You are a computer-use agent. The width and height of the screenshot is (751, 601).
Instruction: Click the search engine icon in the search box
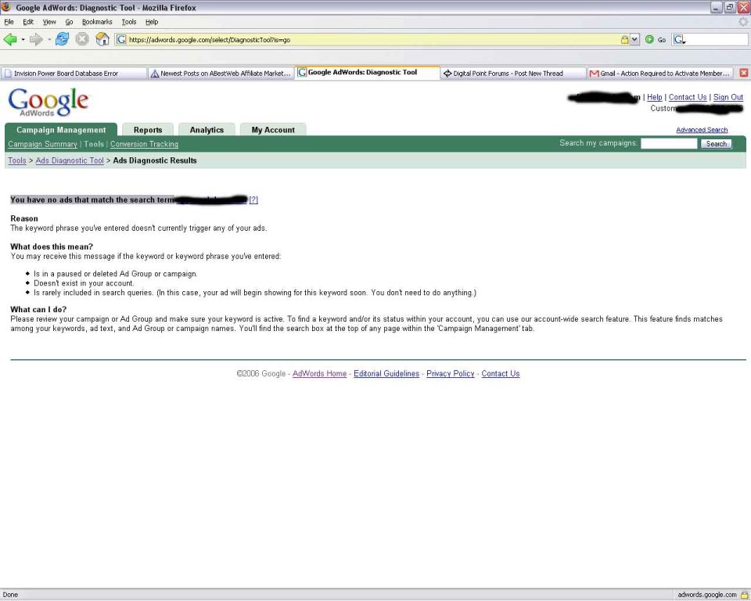pos(679,40)
